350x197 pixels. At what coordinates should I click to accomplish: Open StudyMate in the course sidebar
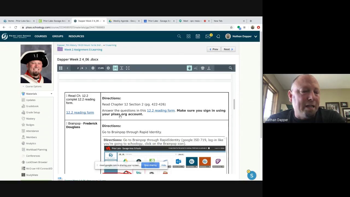[32, 175]
